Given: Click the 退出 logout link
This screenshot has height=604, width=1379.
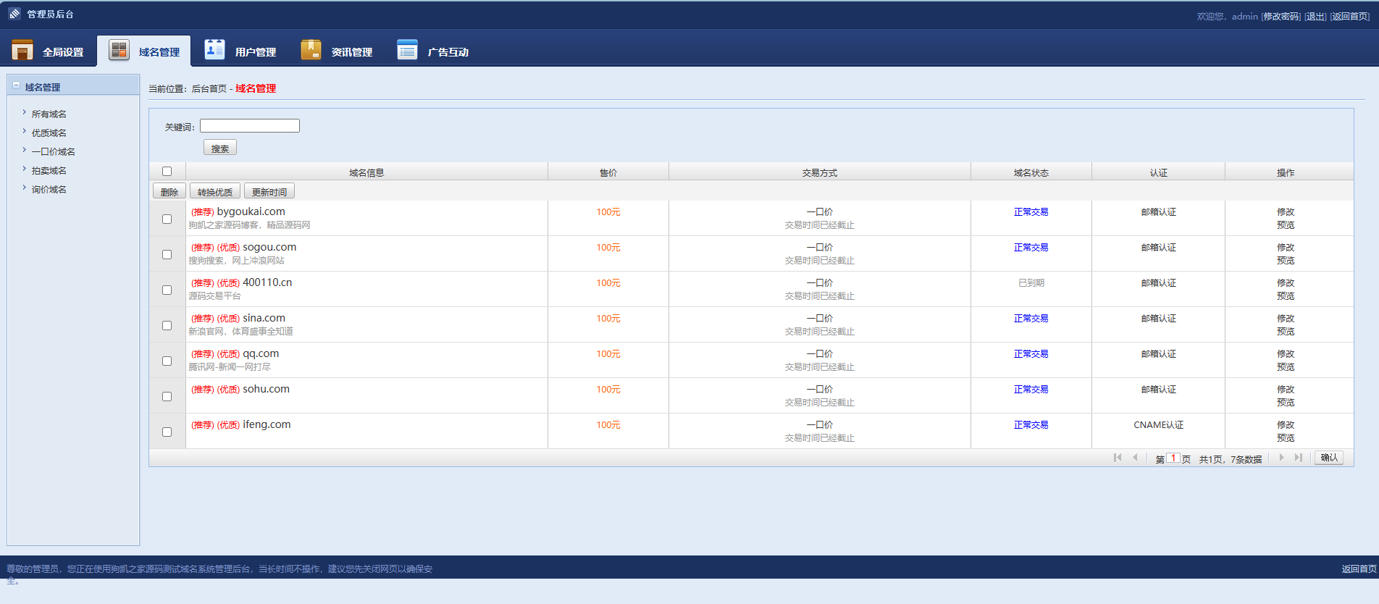Looking at the screenshot, I should (x=1315, y=16).
